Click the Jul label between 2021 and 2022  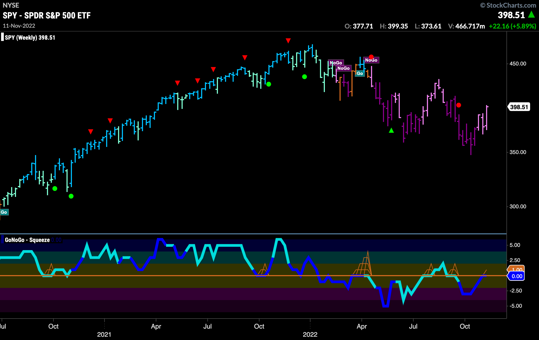(x=208, y=326)
